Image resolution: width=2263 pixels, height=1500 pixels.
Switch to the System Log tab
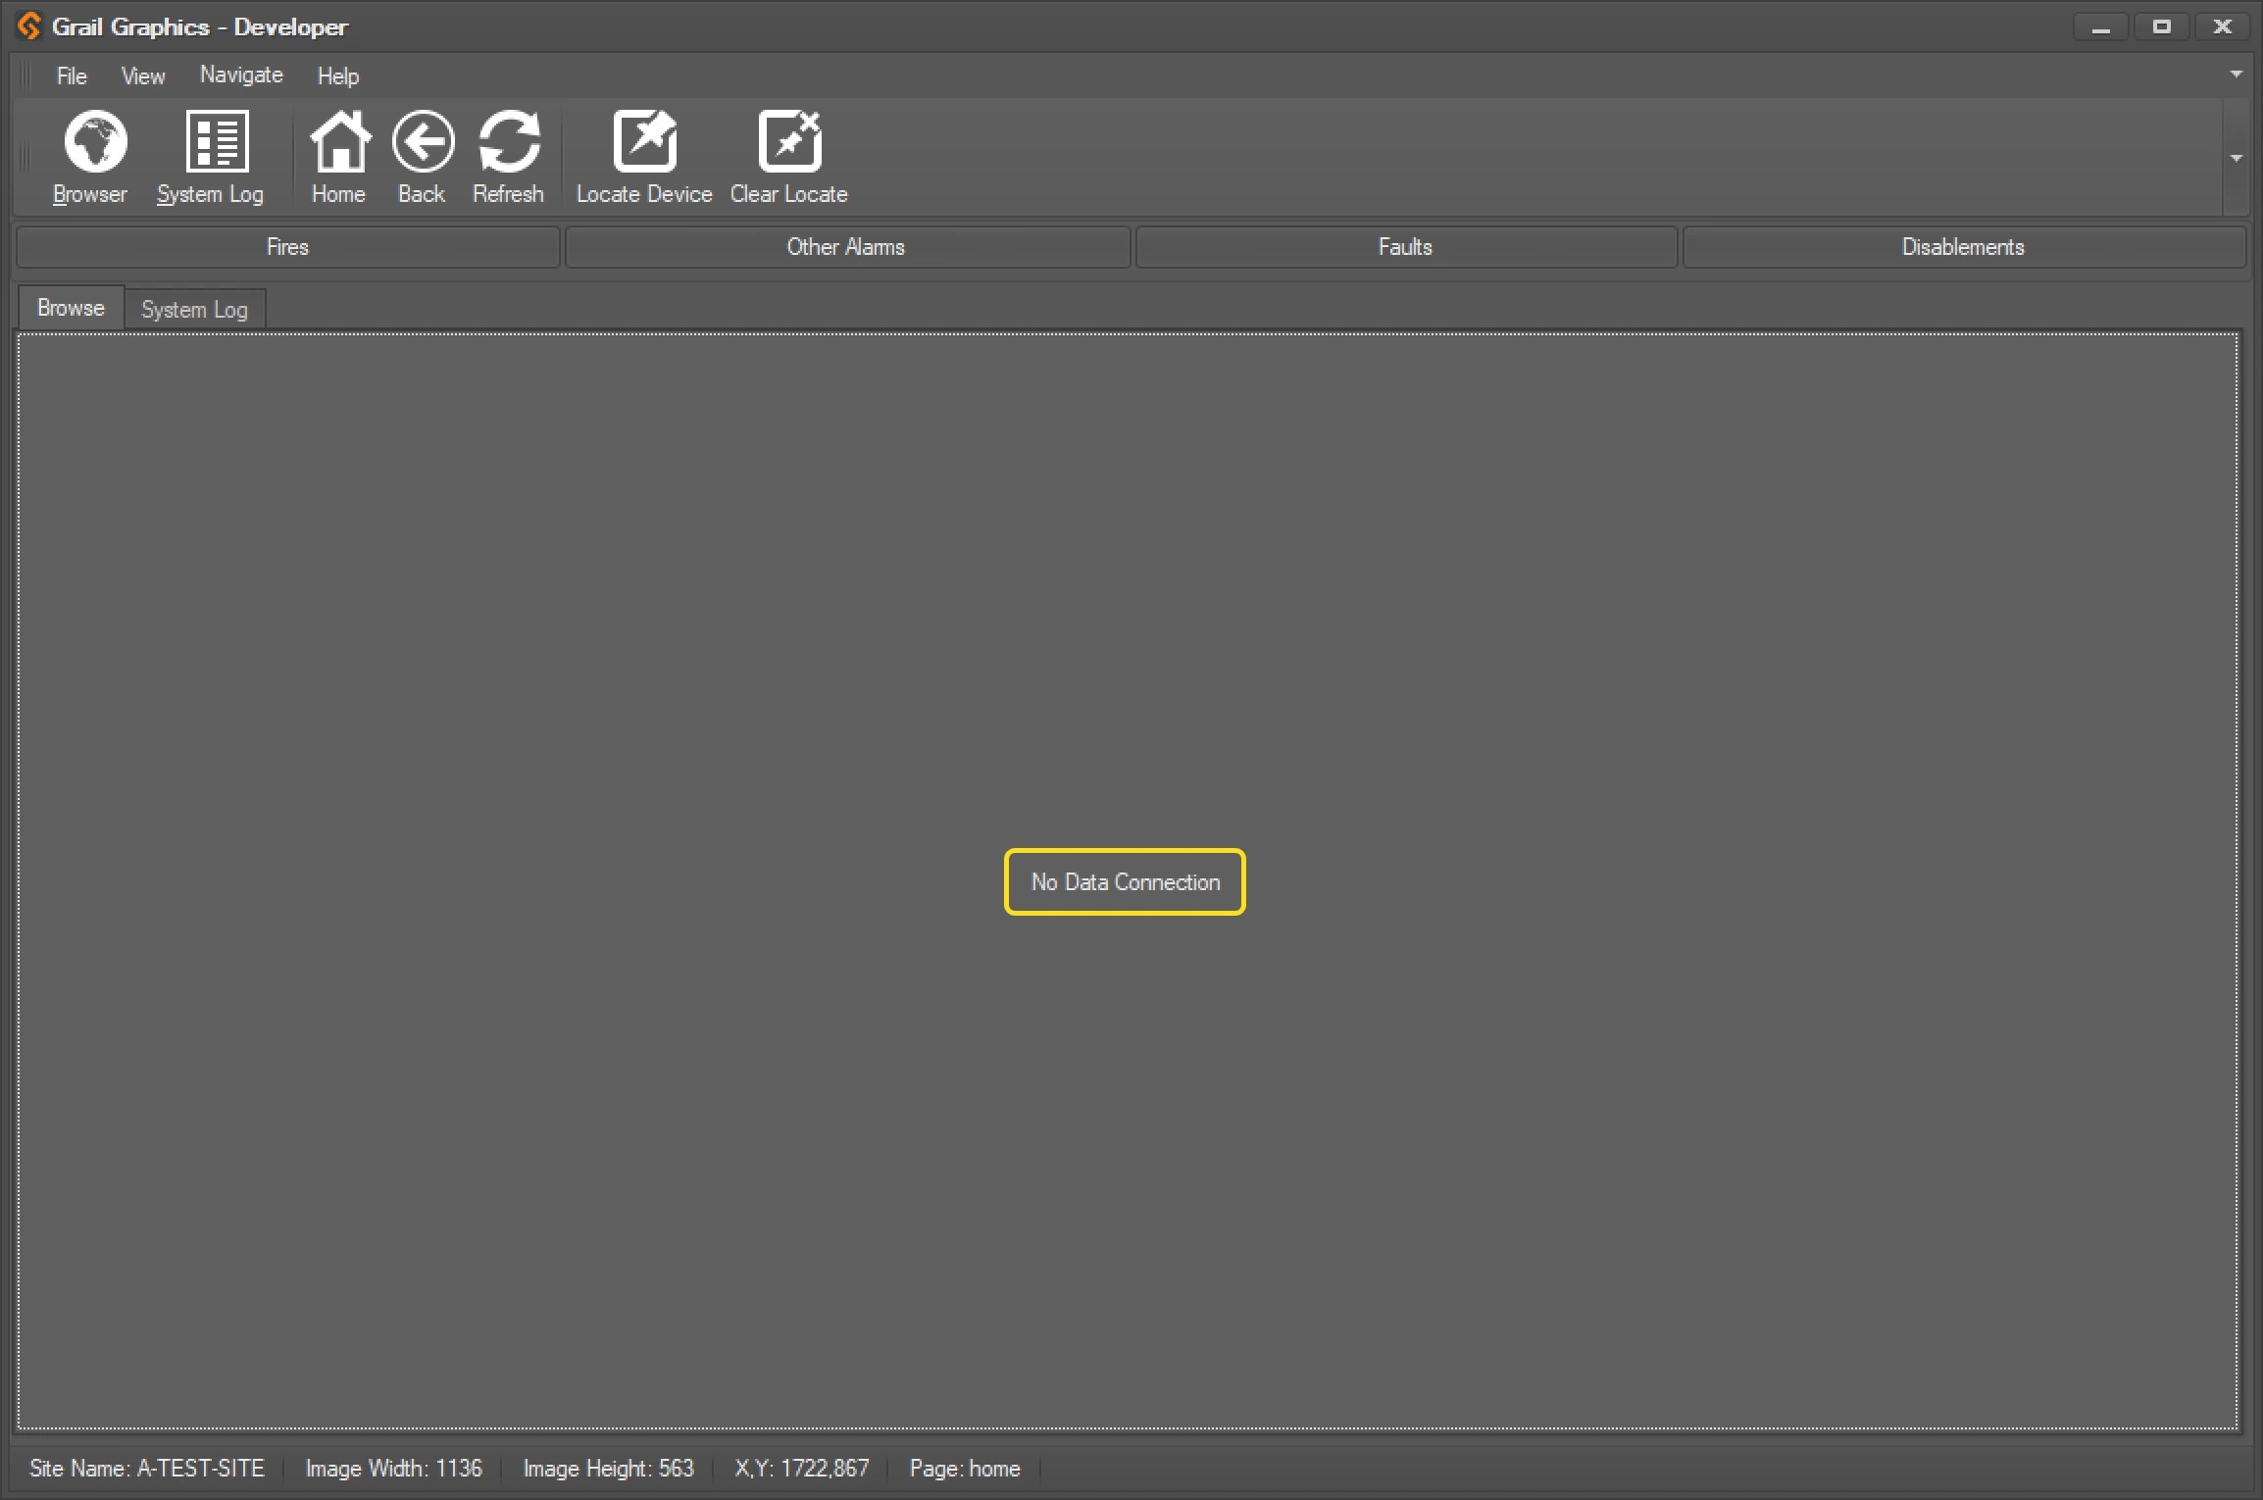click(194, 308)
